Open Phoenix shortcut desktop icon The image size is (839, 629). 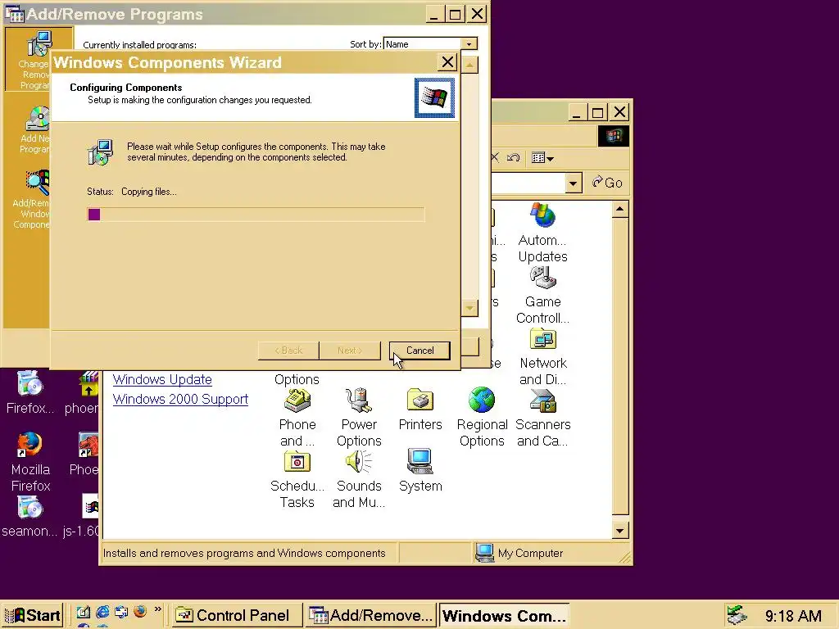tap(88, 445)
